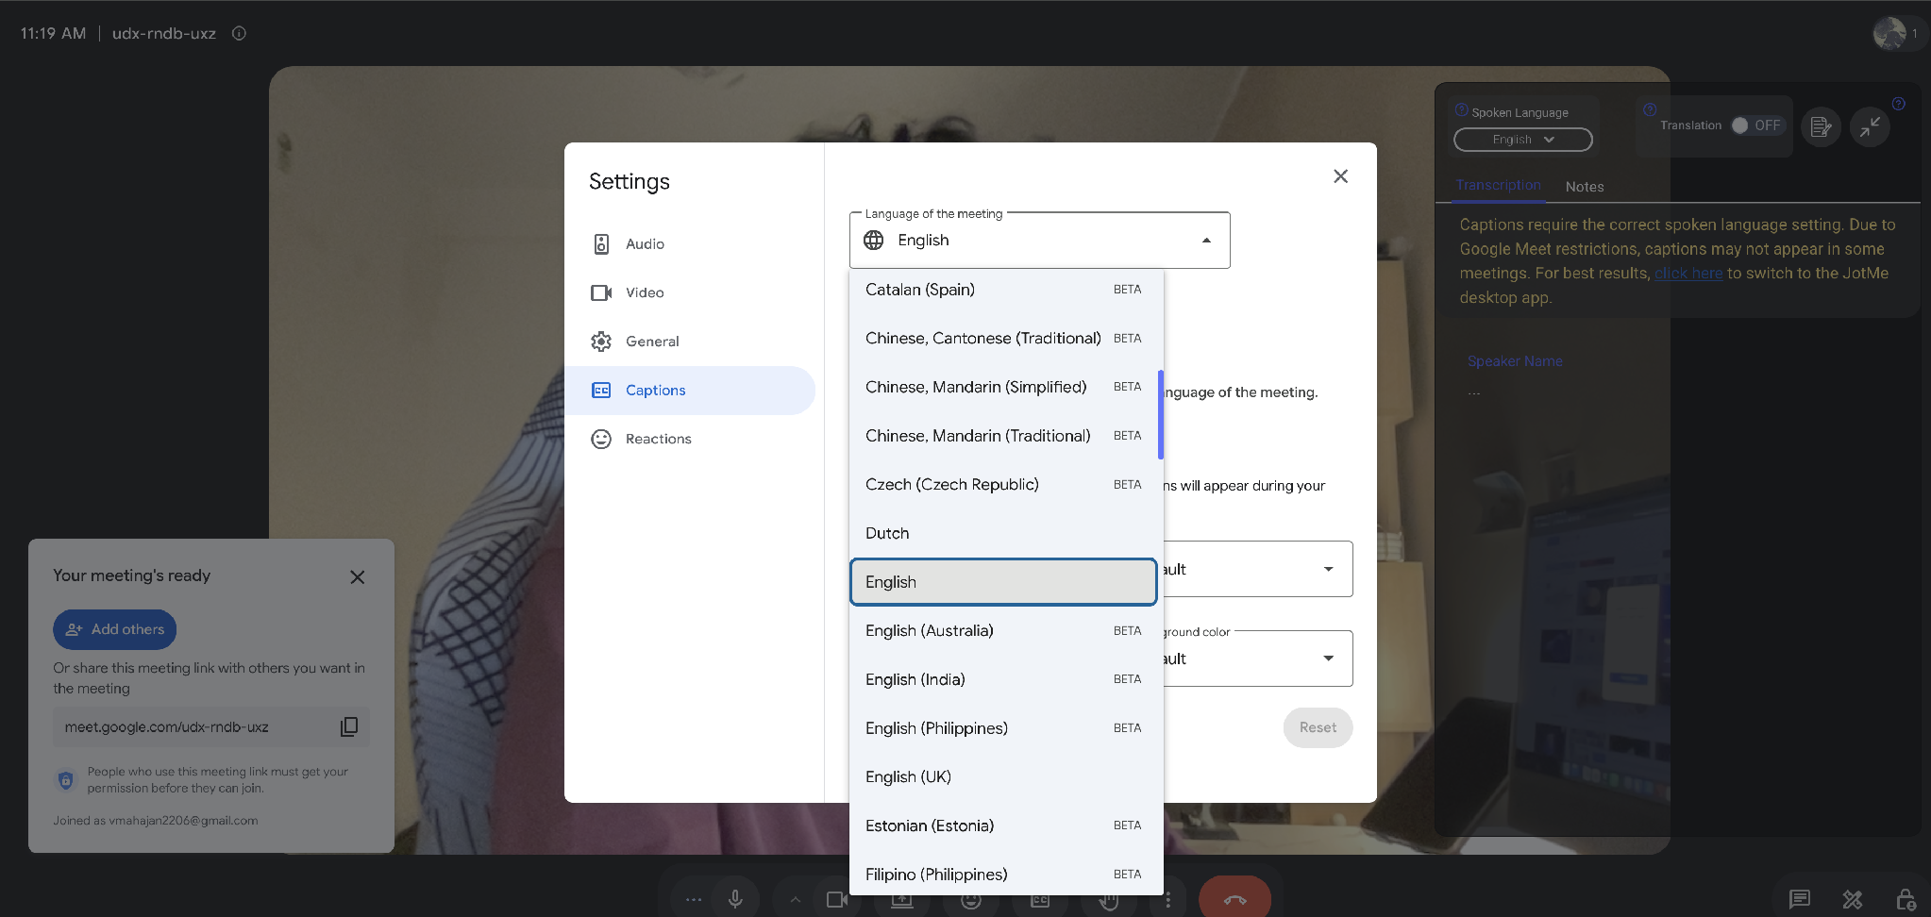1931x917 pixels.
Task: Switch to the Notes tab
Action: (x=1585, y=187)
